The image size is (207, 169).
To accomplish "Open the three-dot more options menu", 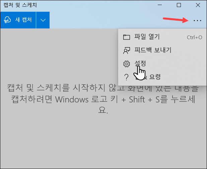I will [x=197, y=20].
